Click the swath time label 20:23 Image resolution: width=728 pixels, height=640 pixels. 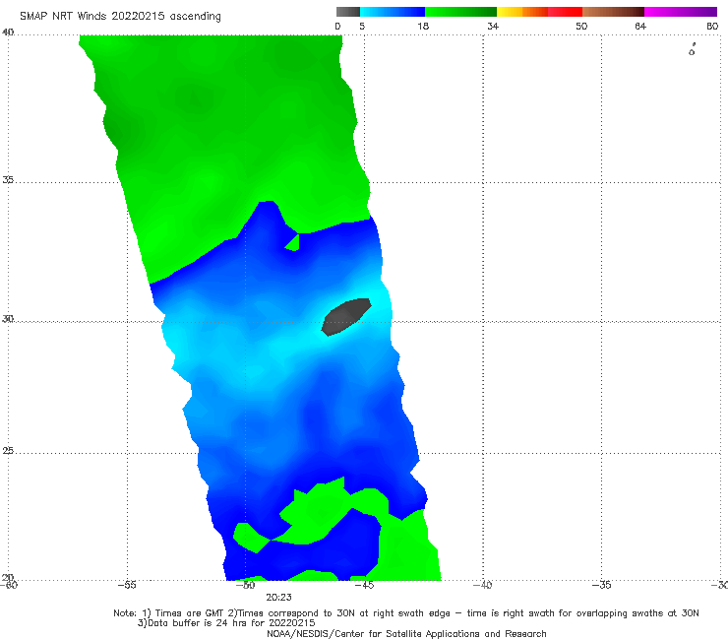click(x=278, y=598)
